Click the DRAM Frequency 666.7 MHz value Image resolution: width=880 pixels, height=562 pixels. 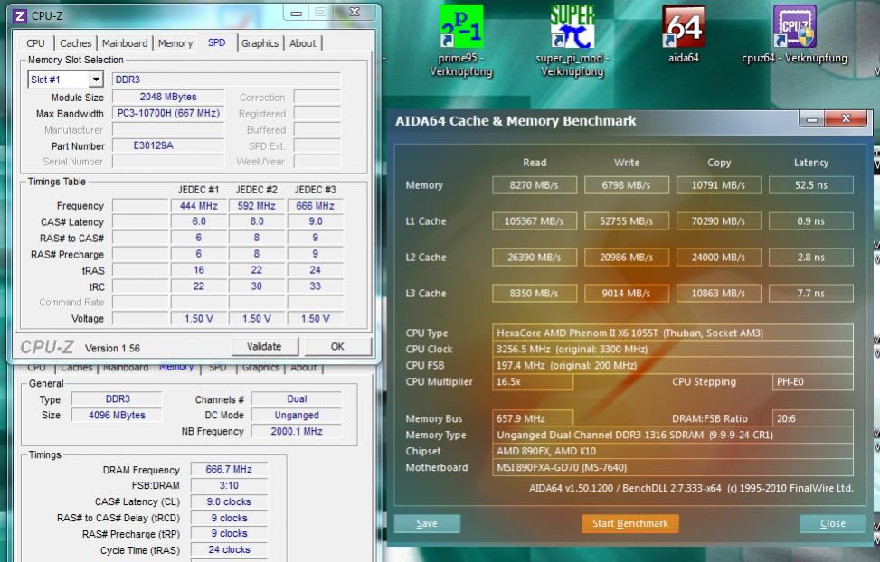point(229,470)
